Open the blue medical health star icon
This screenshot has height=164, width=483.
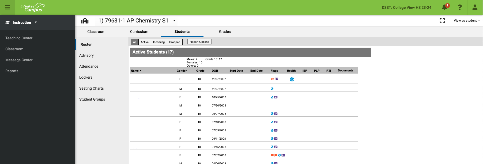coord(292,79)
